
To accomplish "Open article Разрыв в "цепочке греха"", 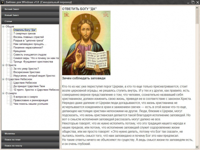I will [29, 40].
